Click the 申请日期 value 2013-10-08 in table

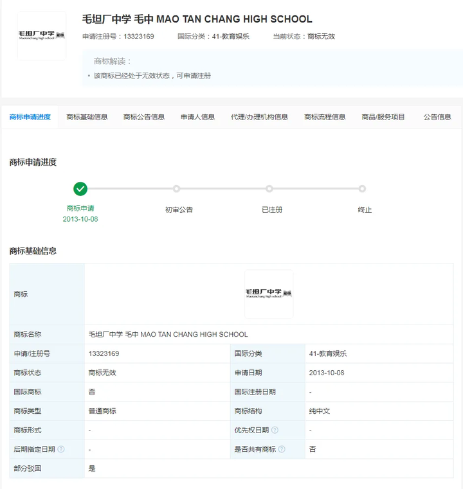click(327, 373)
